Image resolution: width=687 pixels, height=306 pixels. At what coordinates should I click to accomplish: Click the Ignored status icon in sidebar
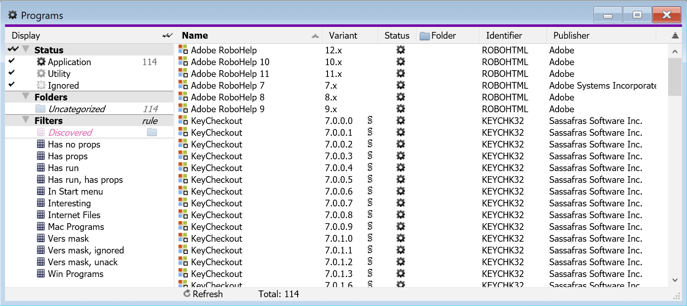pos(41,85)
